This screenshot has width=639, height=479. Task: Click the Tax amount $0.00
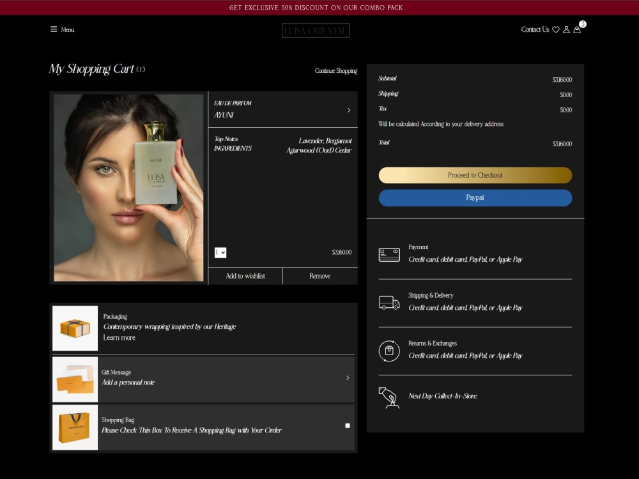[566, 110]
